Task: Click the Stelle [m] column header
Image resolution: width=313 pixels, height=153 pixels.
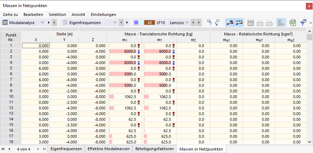Action: pos(64,34)
